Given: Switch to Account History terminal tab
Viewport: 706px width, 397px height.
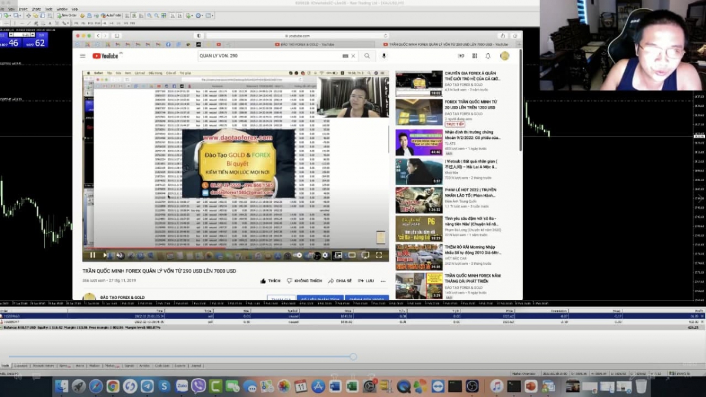Looking at the screenshot, I should [43, 365].
